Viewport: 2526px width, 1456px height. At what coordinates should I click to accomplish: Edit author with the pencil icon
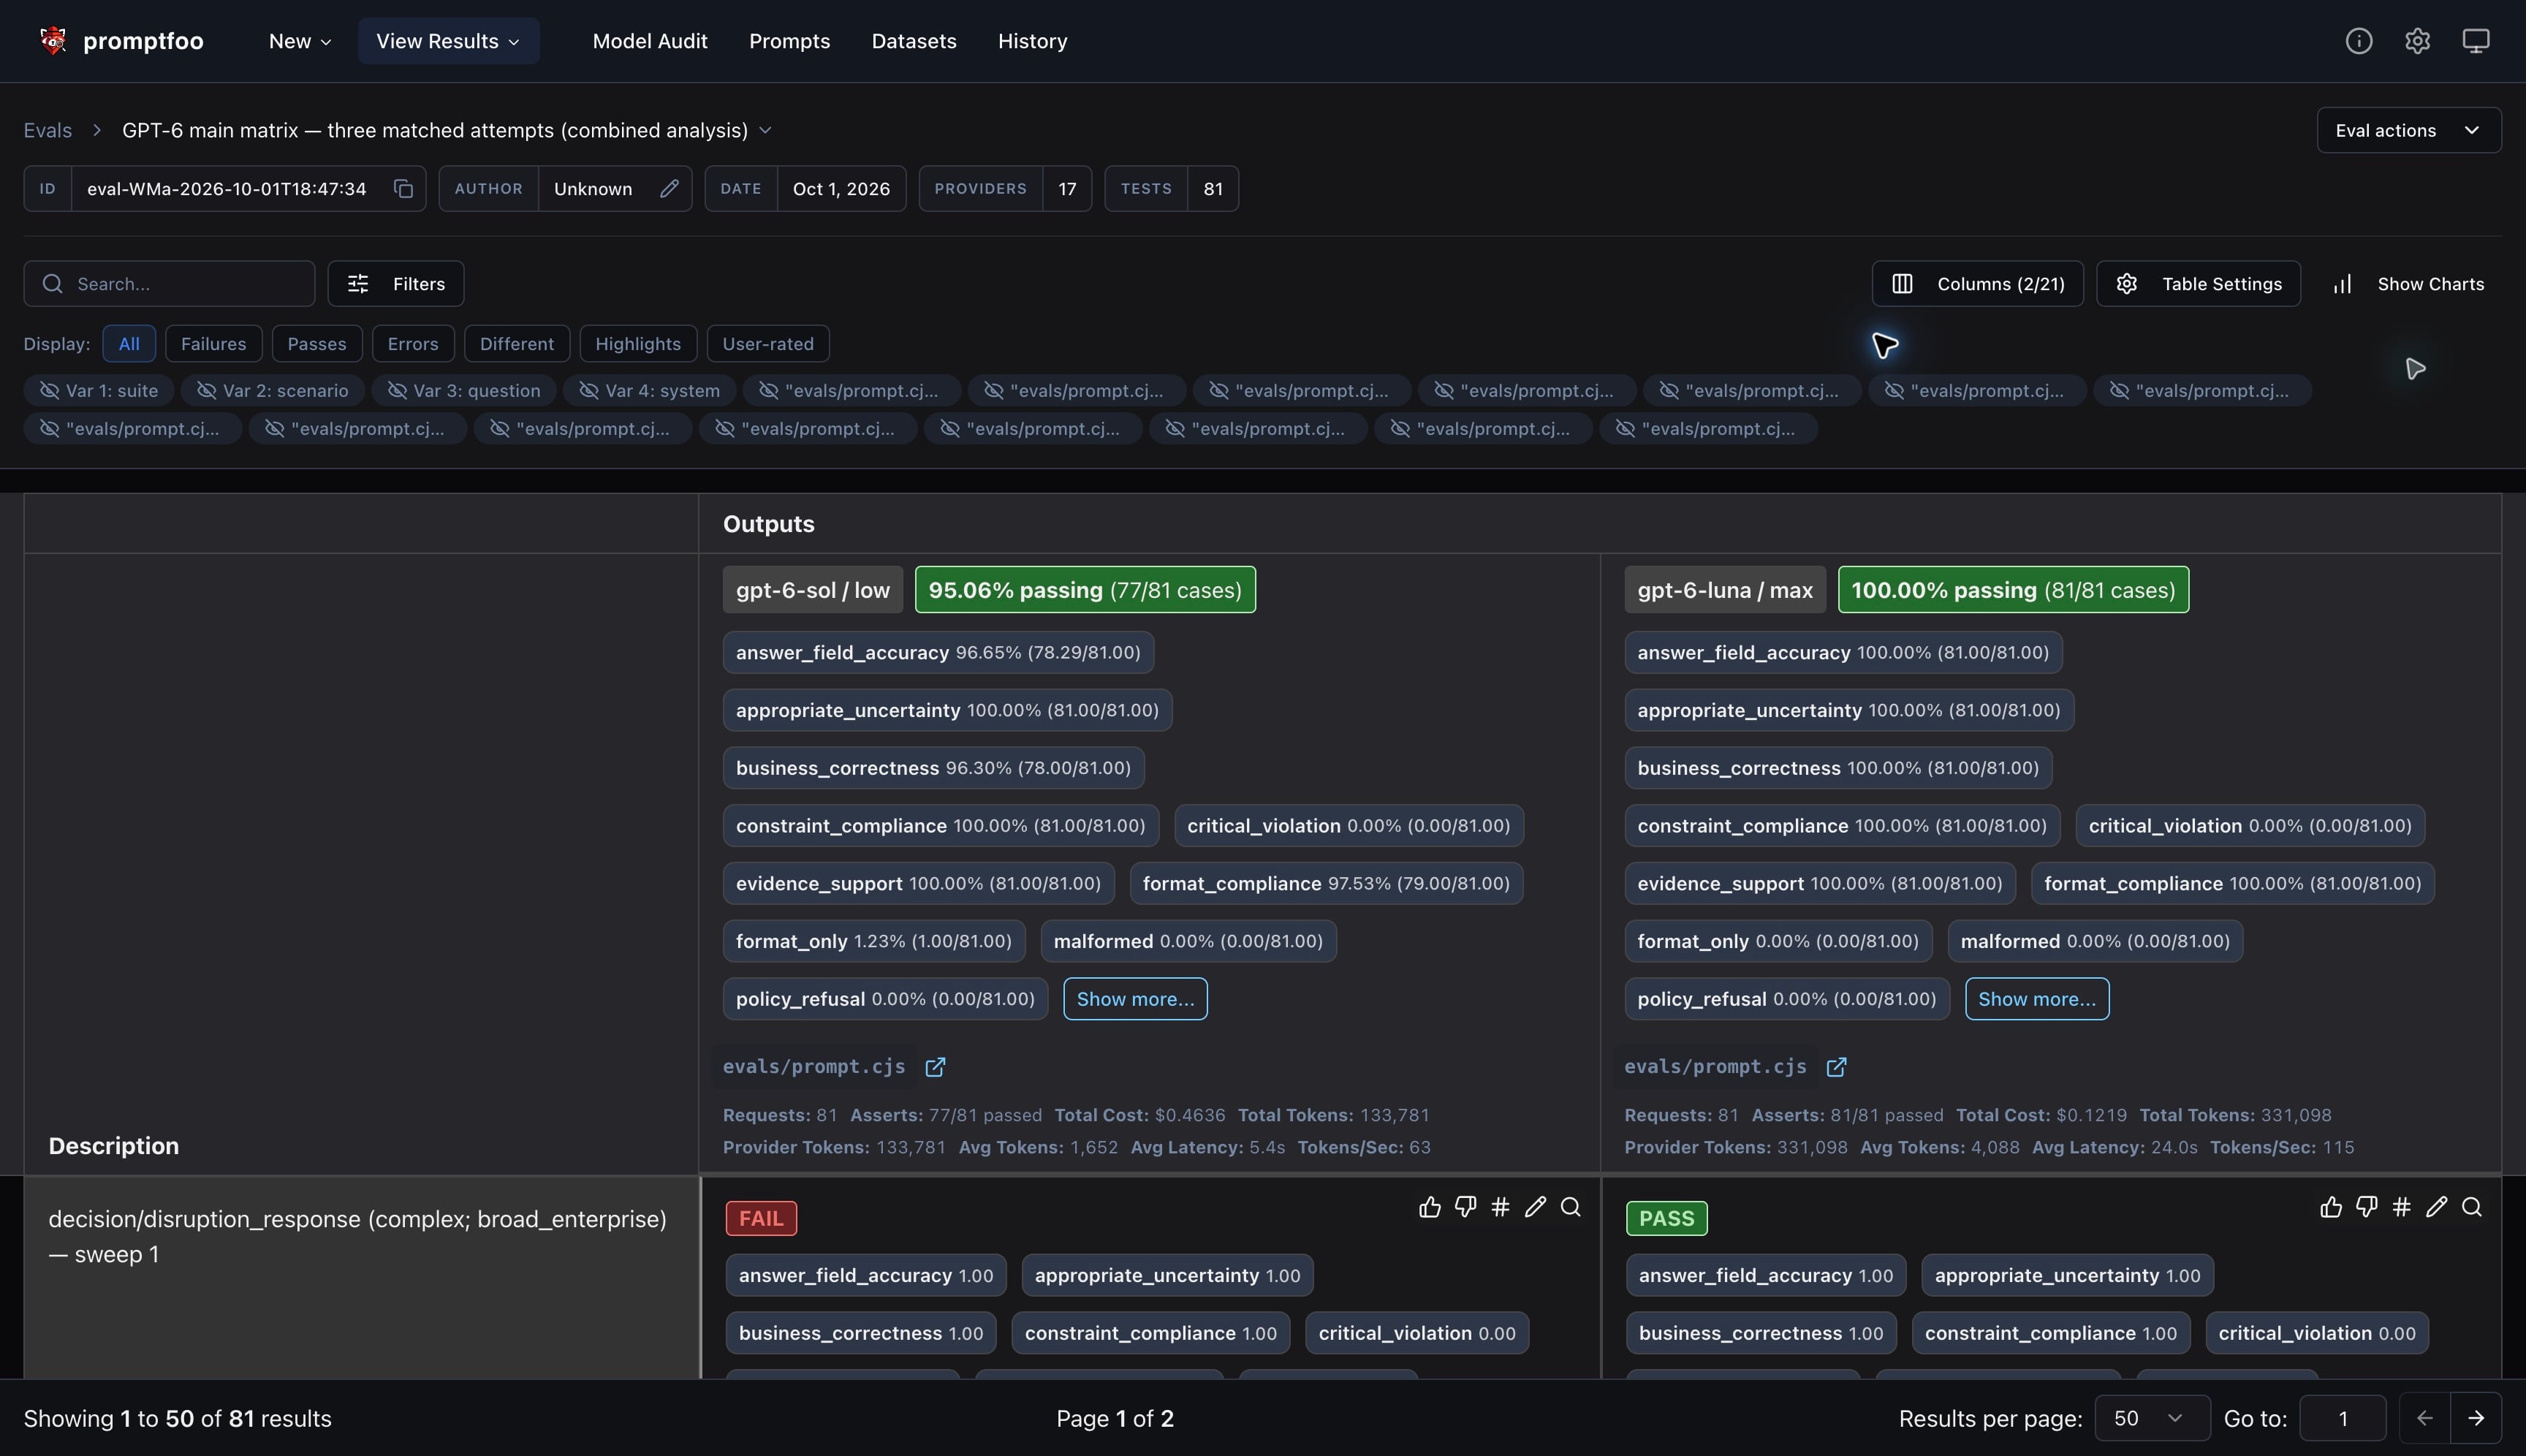point(669,189)
